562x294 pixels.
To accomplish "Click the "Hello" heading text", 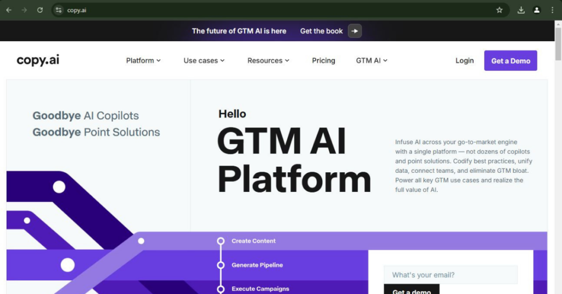I will (232, 114).
